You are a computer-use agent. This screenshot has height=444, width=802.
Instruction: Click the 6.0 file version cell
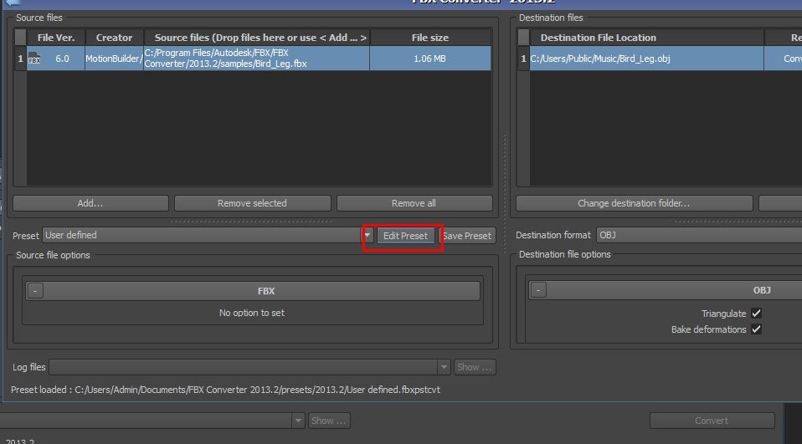tap(56, 59)
